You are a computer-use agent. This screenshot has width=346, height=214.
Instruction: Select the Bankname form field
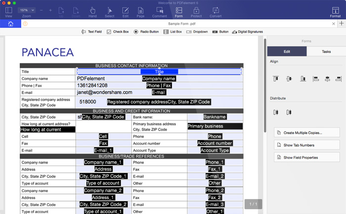coord(215,117)
